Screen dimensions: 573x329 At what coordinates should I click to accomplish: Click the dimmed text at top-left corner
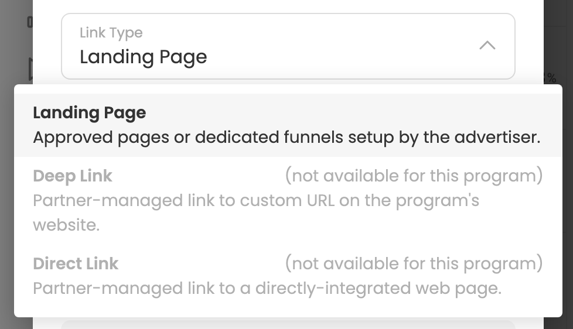(29, 22)
